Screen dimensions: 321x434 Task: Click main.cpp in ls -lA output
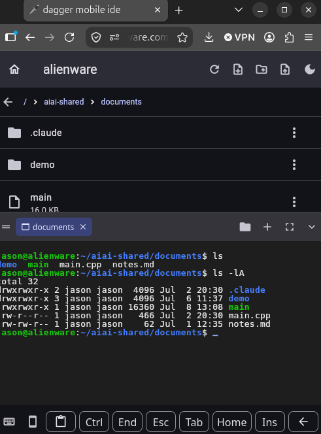[x=249, y=316]
